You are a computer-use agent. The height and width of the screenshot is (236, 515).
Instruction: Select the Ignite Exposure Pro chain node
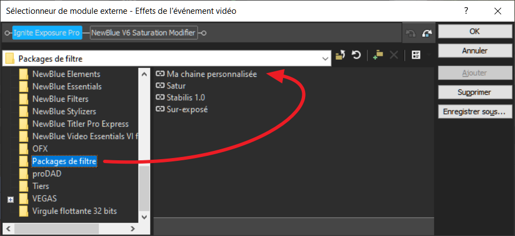47,33
